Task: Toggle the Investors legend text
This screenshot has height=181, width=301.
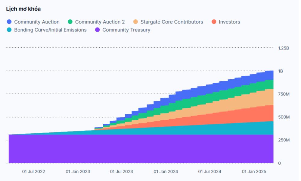Action: coord(229,22)
